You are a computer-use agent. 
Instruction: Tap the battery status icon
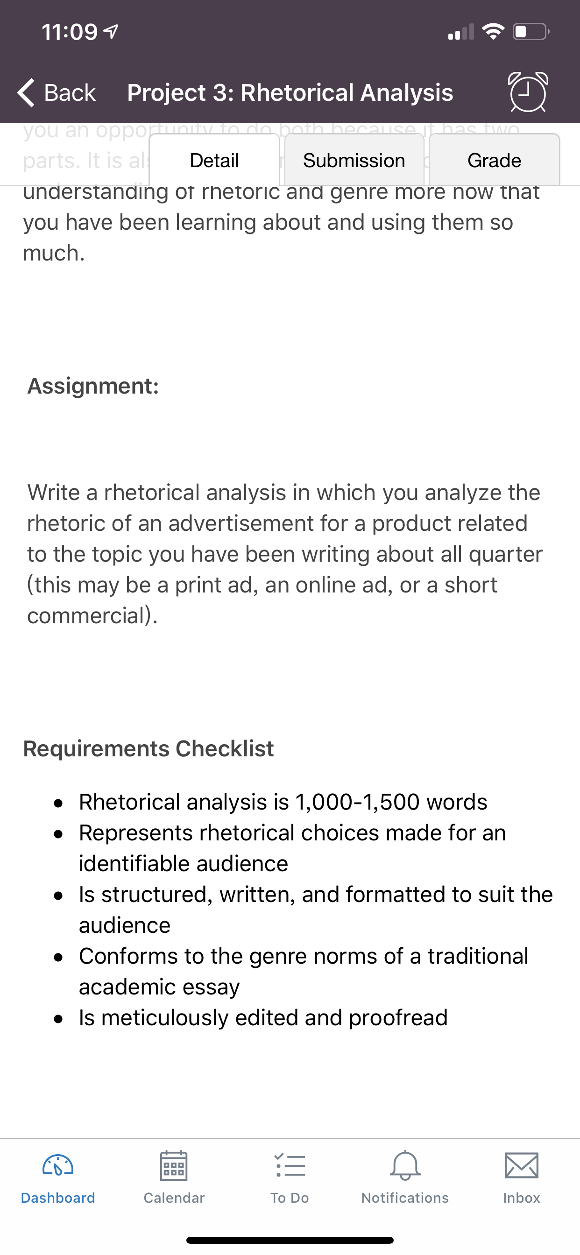(531, 32)
